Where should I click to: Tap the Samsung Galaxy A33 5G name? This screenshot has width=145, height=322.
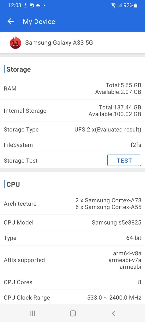click(x=59, y=43)
